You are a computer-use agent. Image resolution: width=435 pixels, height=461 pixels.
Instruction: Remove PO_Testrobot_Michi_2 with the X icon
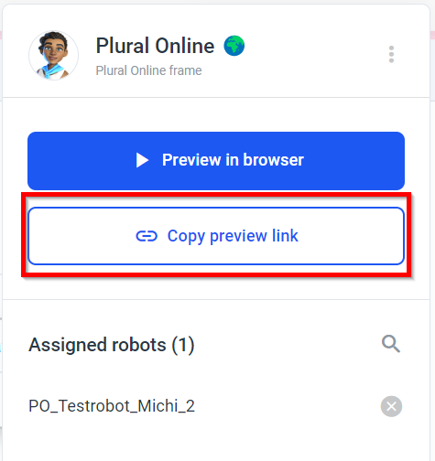click(391, 406)
